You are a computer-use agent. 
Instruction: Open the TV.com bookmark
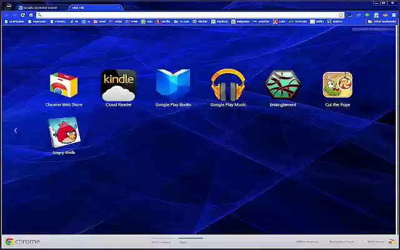(182, 22)
